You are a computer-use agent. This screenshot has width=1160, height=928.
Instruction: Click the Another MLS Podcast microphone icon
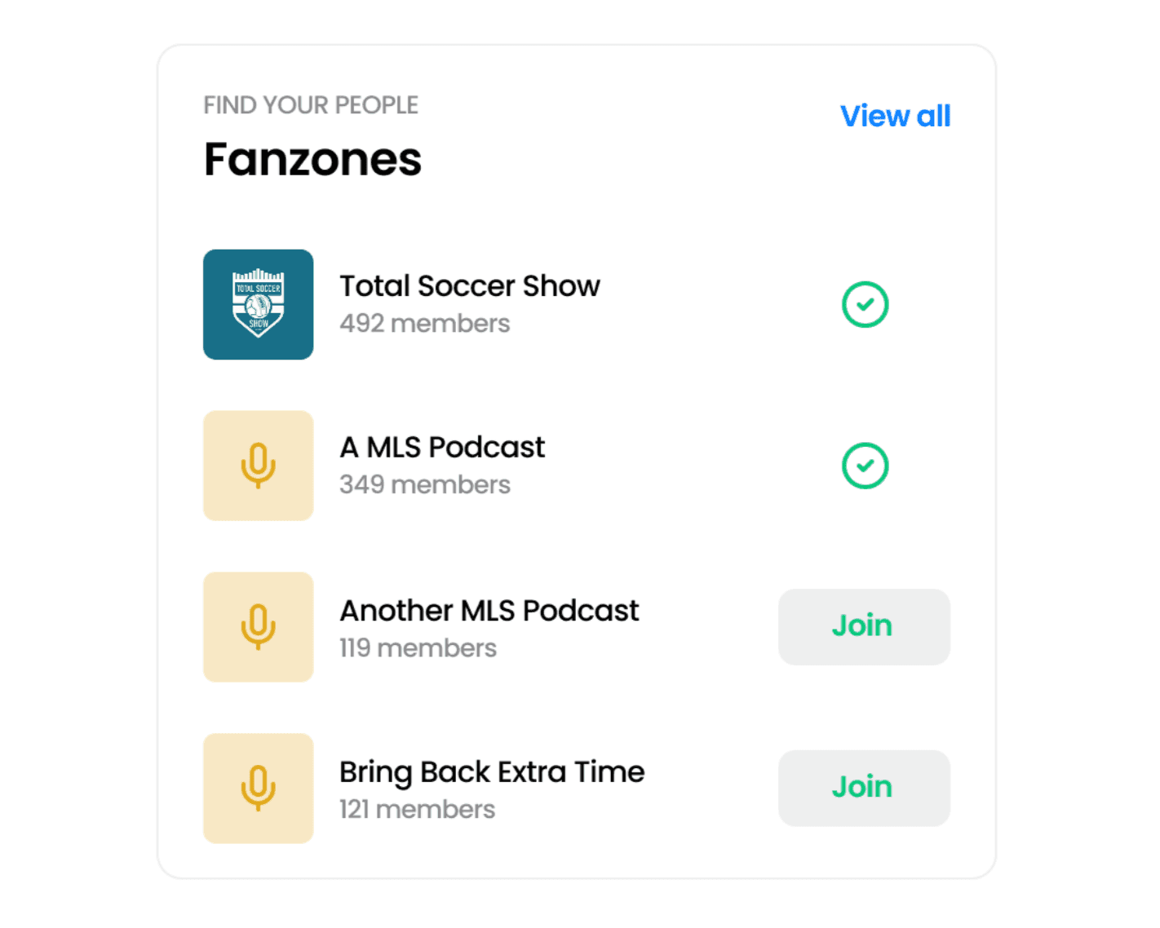258,627
